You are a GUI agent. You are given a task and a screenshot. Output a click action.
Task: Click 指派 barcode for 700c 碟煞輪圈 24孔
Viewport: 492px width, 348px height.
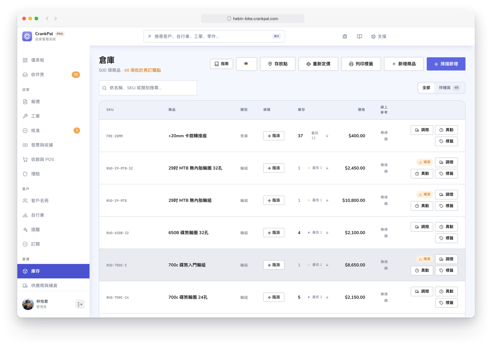click(x=274, y=297)
